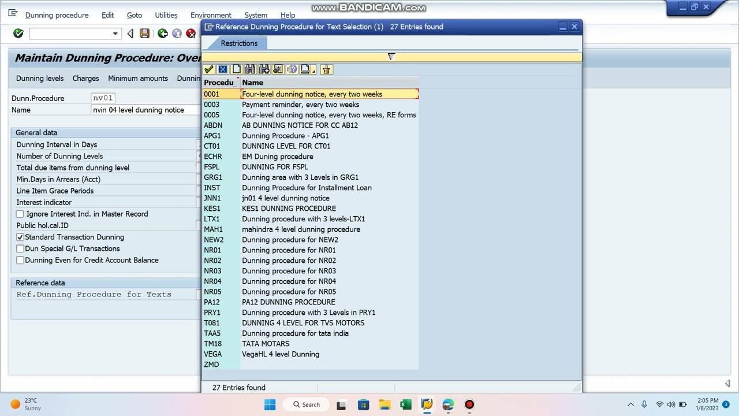739x416 pixels.
Task: Click the Dunn.Procedure field containing nv01
Action: pos(103,98)
